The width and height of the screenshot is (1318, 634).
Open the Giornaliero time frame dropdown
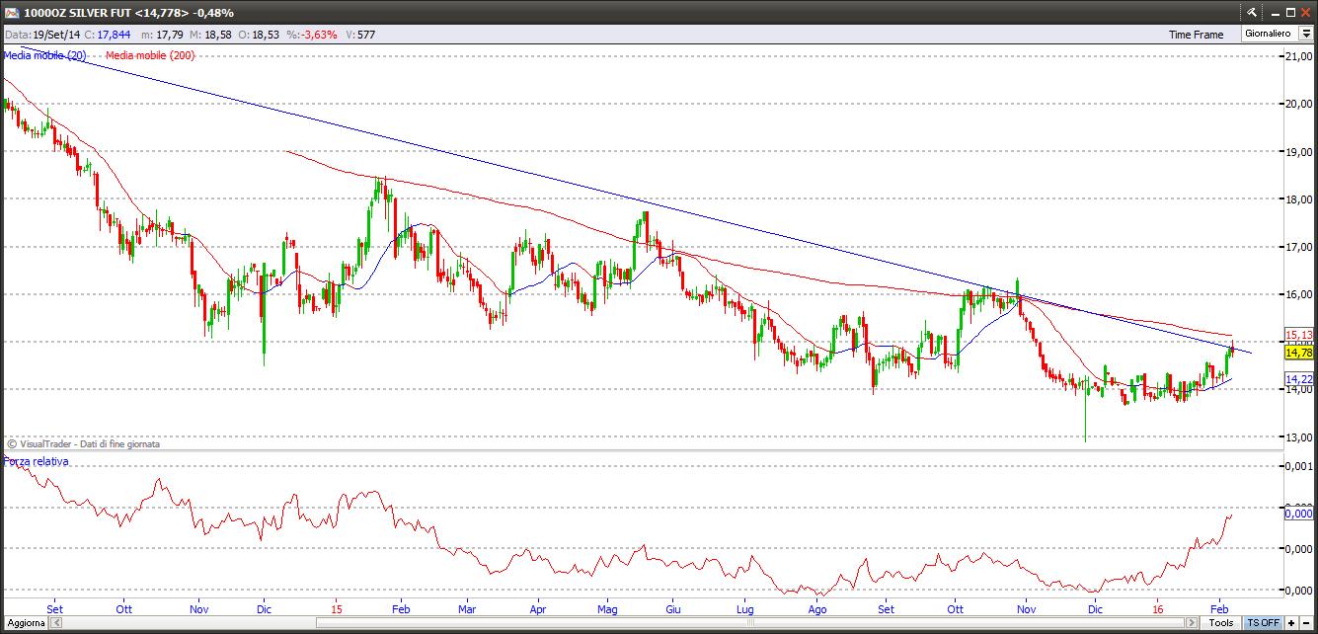tap(1268, 34)
